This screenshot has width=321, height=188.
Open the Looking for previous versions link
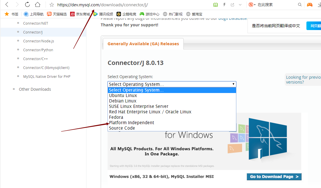click(303, 80)
